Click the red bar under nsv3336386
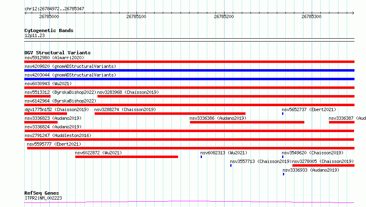 247,122
